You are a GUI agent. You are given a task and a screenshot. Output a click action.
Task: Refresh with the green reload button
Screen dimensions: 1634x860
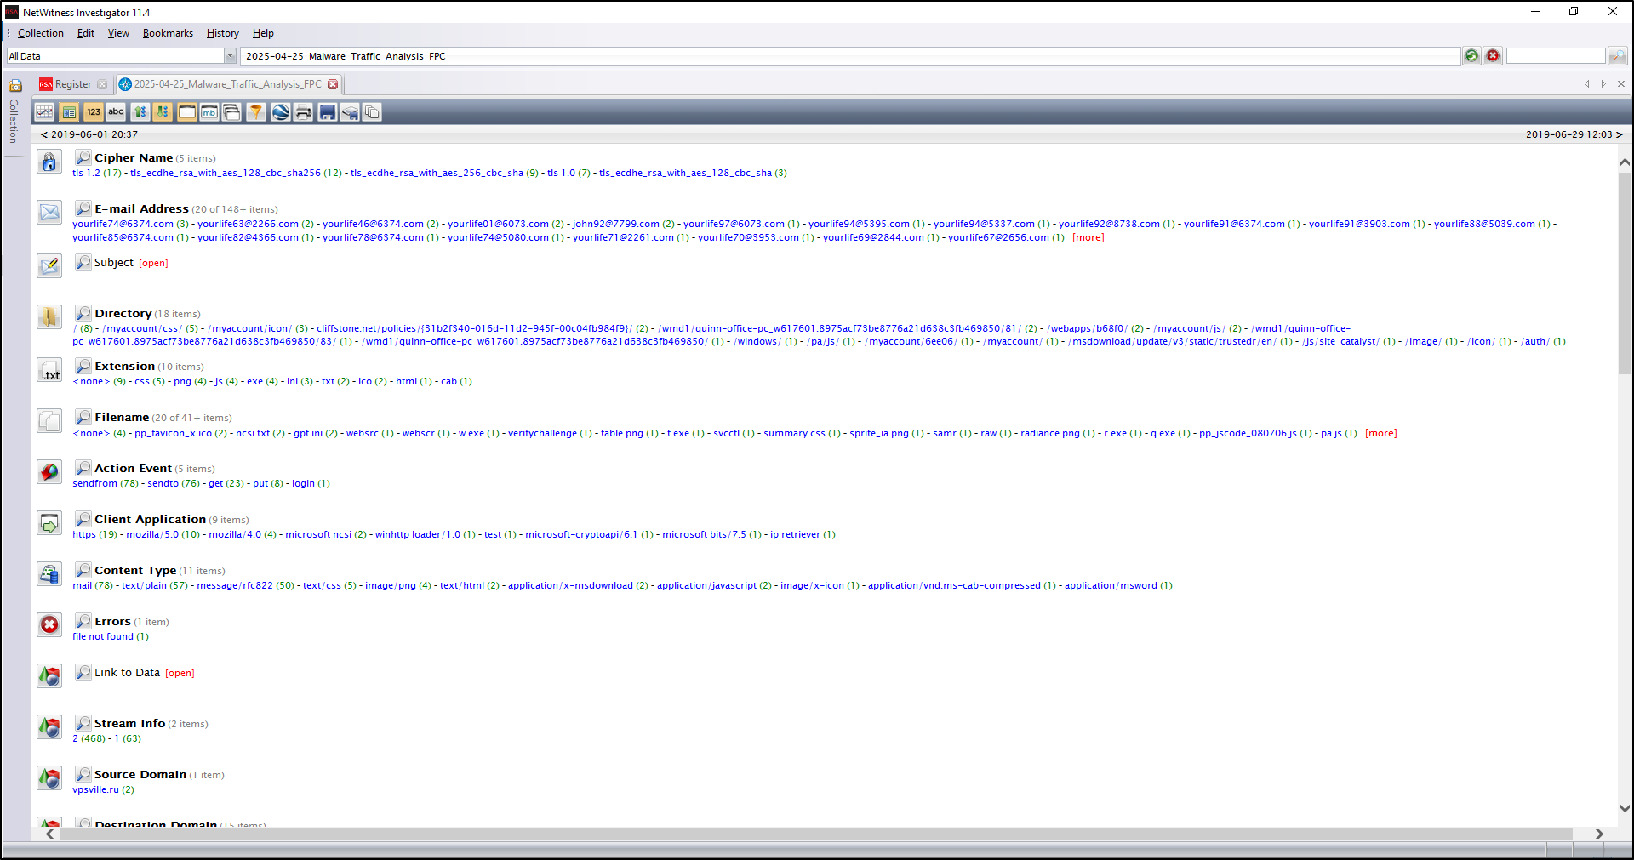[x=1471, y=56]
